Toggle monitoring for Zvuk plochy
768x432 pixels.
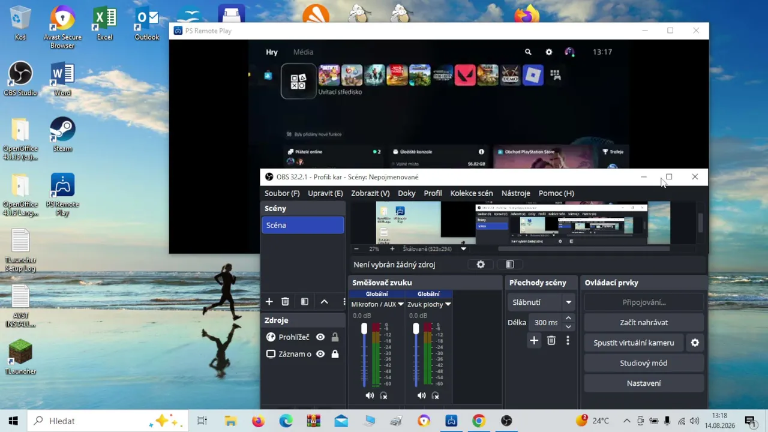click(x=436, y=395)
